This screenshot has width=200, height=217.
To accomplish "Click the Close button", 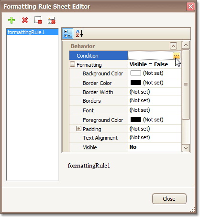I will click(169, 199).
